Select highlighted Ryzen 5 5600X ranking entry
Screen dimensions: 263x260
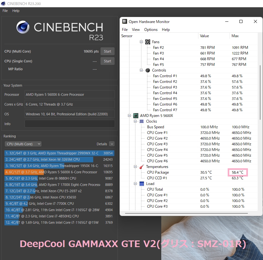[60, 172]
